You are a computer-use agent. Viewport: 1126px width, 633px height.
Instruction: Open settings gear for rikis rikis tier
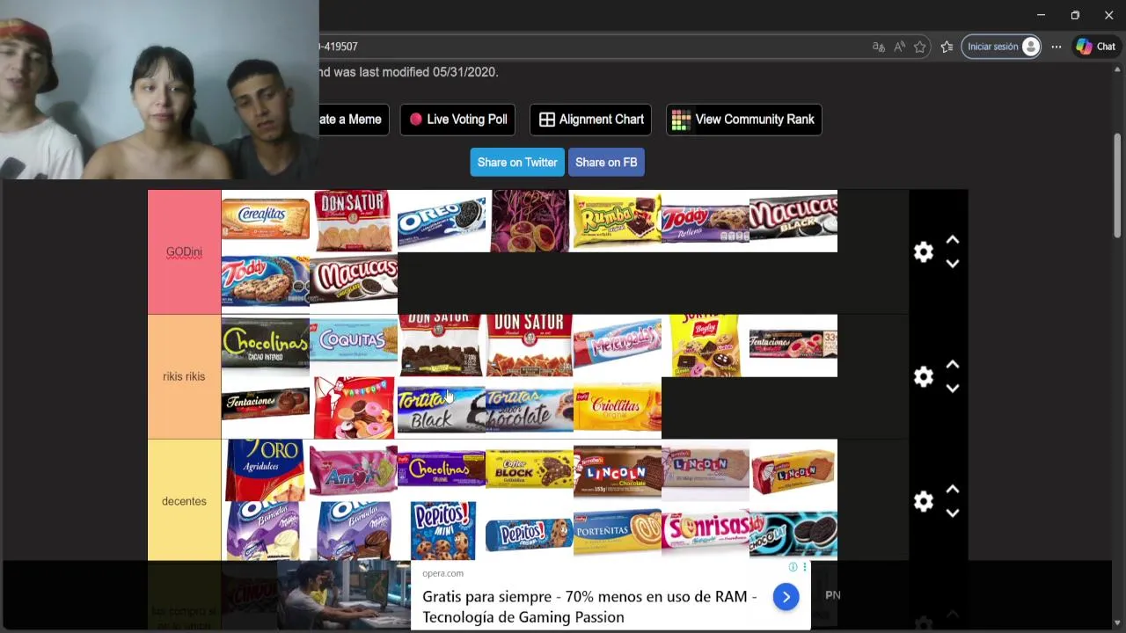coord(923,377)
